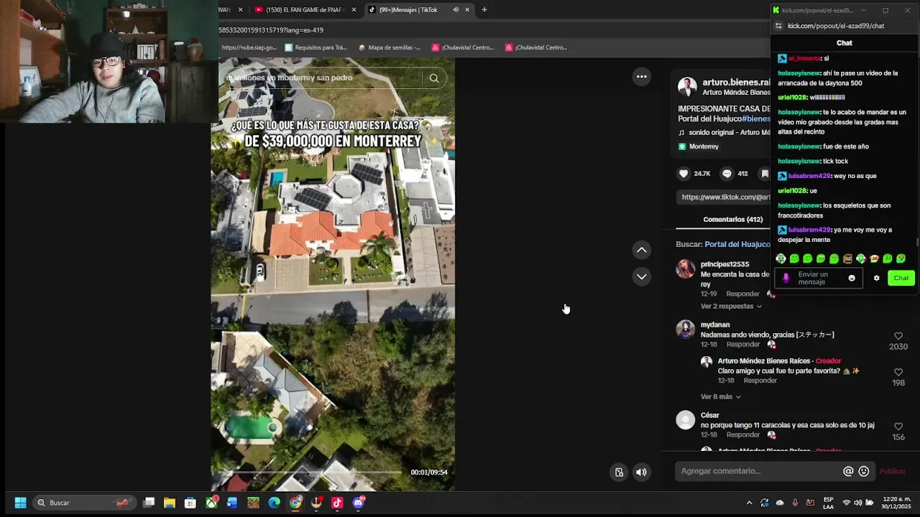
Task: Close the YouTube FNAF tab
Action: pos(354,10)
